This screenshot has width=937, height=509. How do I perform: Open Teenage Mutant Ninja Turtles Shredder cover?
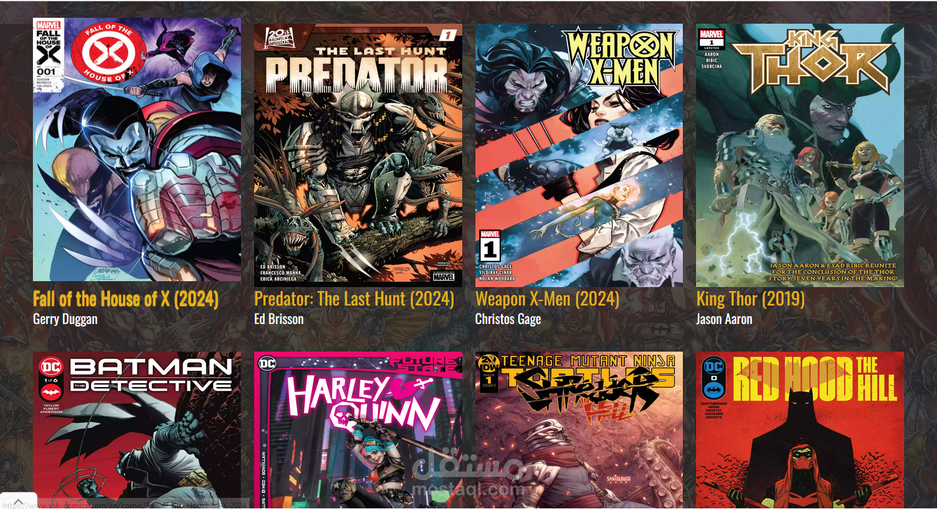point(579,430)
